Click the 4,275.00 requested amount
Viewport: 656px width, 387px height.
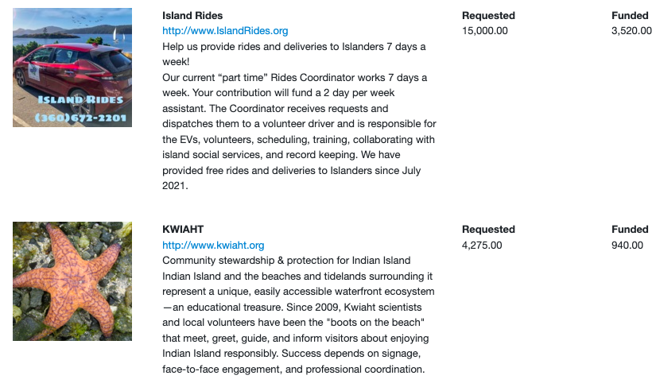pos(482,246)
